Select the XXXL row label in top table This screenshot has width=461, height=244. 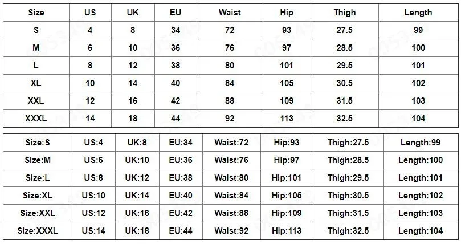35,119
